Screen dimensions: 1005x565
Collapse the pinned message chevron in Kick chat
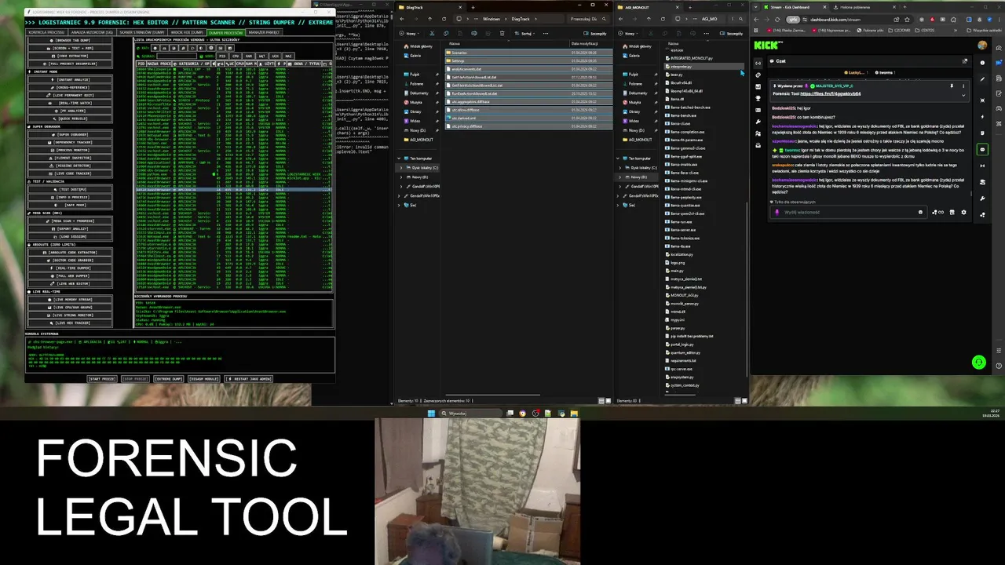(963, 95)
